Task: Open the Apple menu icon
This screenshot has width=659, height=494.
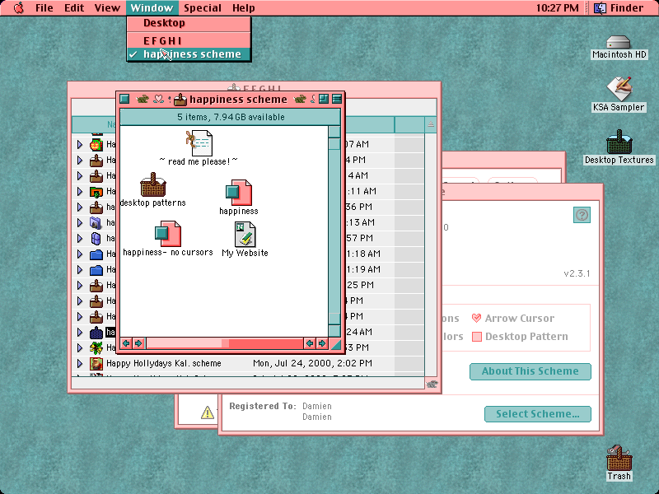Action: pyautogui.click(x=19, y=7)
